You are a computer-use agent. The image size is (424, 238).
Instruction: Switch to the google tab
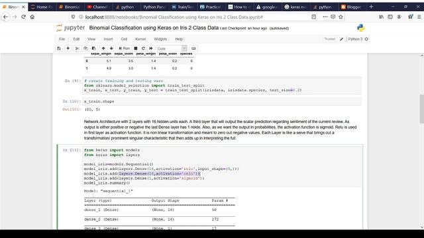pyautogui.click(x=267, y=7)
